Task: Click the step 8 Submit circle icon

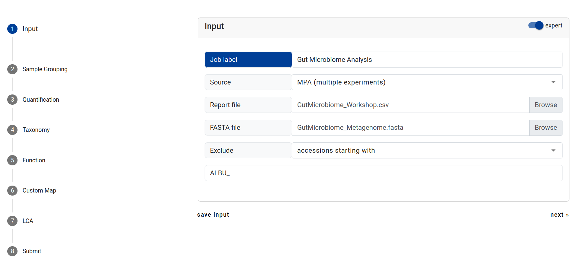Action: pos(12,251)
